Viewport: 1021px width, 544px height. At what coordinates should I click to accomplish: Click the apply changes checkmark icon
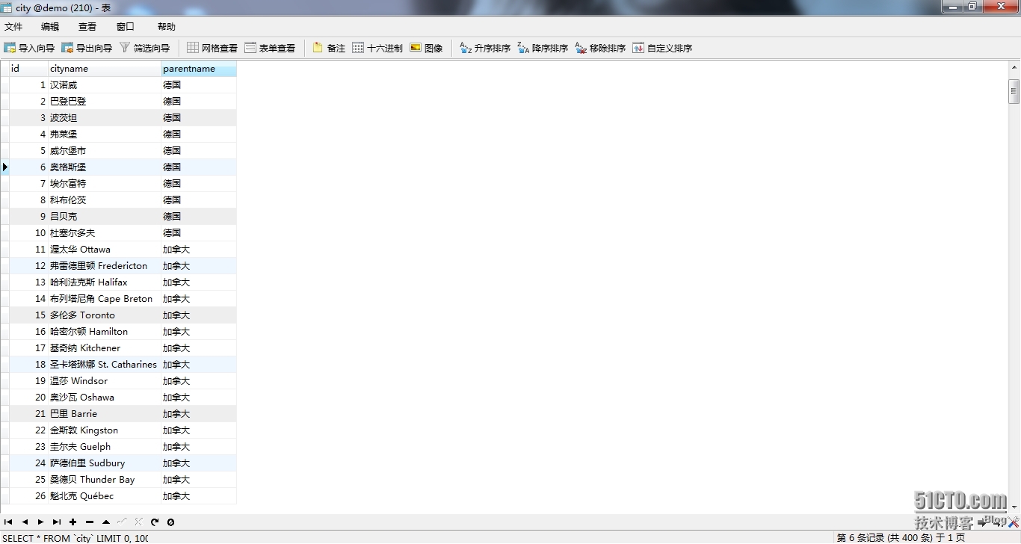pyautogui.click(x=123, y=522)
